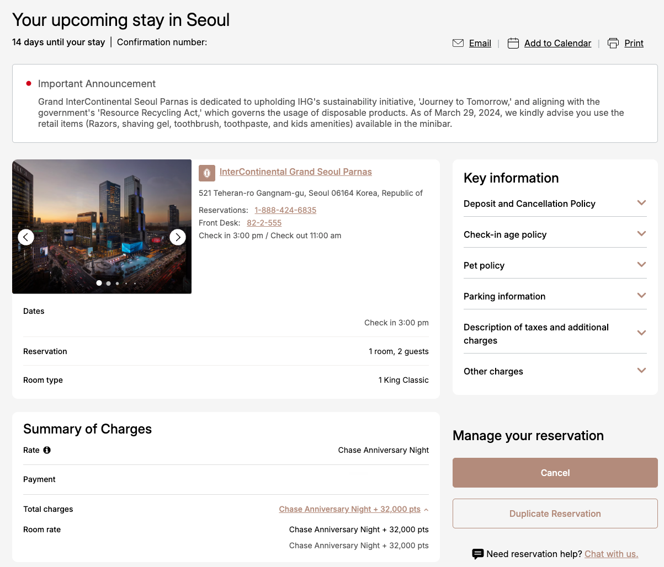The height and width of the screenshot is (567, 664).
Task: Click the InterContinental brand logo icon
Action: [x=207, y=173]
